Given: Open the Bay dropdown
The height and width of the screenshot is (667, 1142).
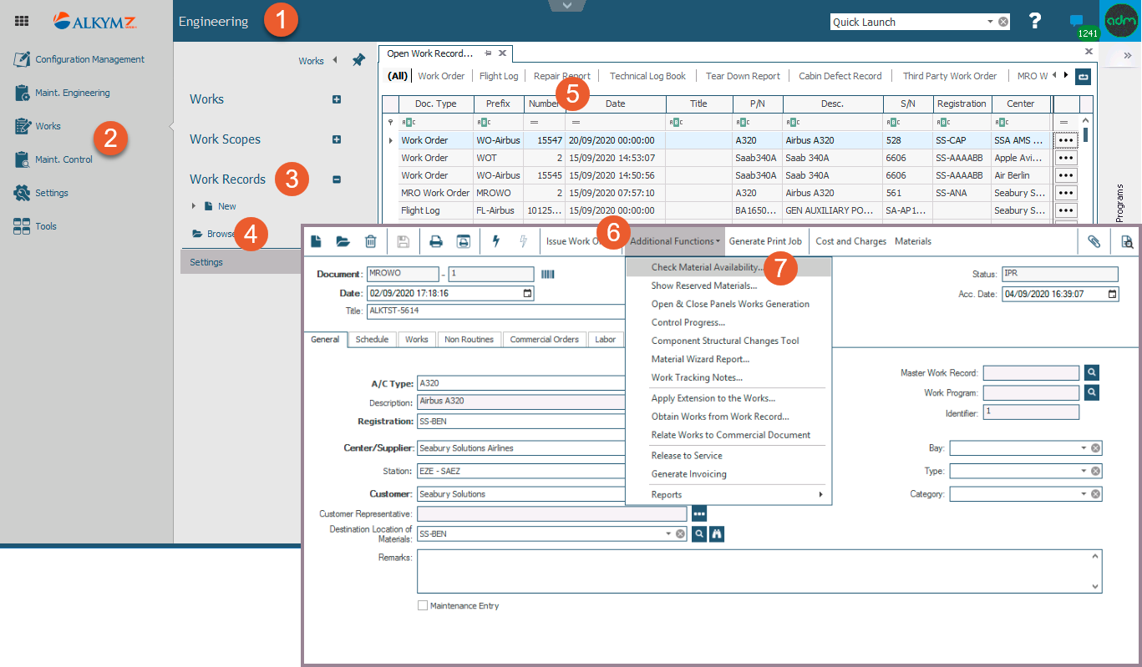Looking at the screenshot, I should tap(1084, 448).
